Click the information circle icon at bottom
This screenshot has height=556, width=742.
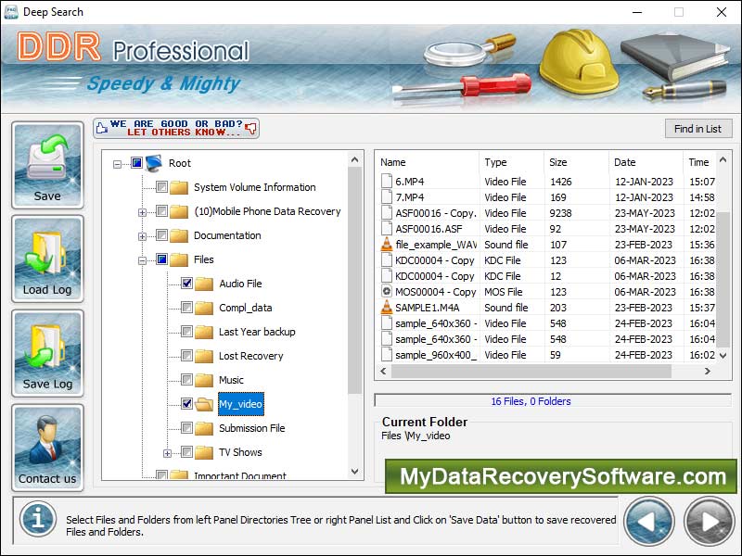[37, 520]
